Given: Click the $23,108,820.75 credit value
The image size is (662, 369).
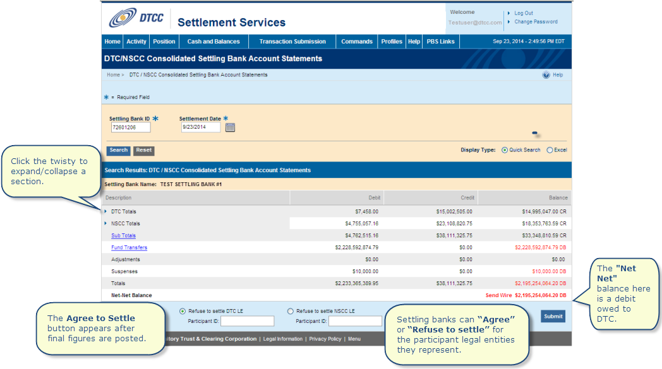Looking at the screenshot, I should 454,223.
